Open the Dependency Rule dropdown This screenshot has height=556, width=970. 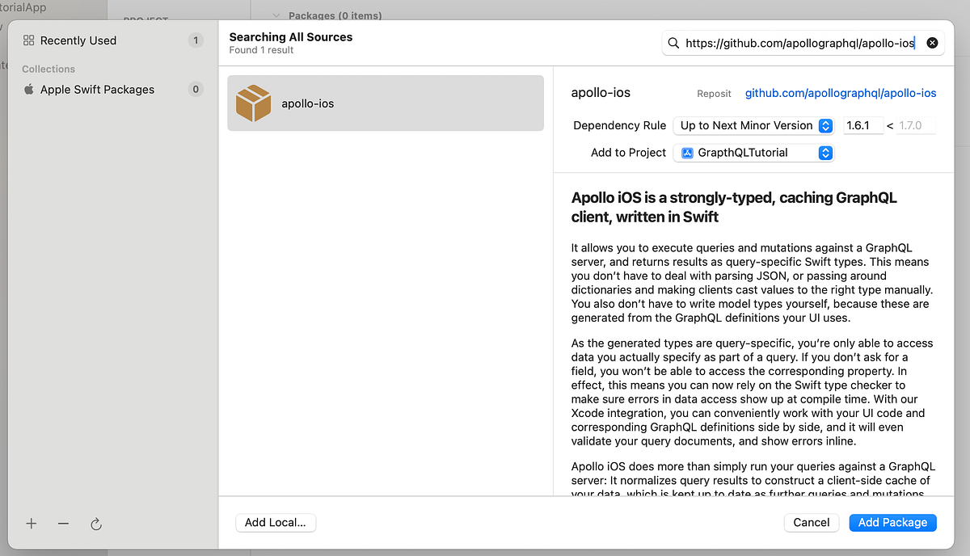(x=753, y=125)
